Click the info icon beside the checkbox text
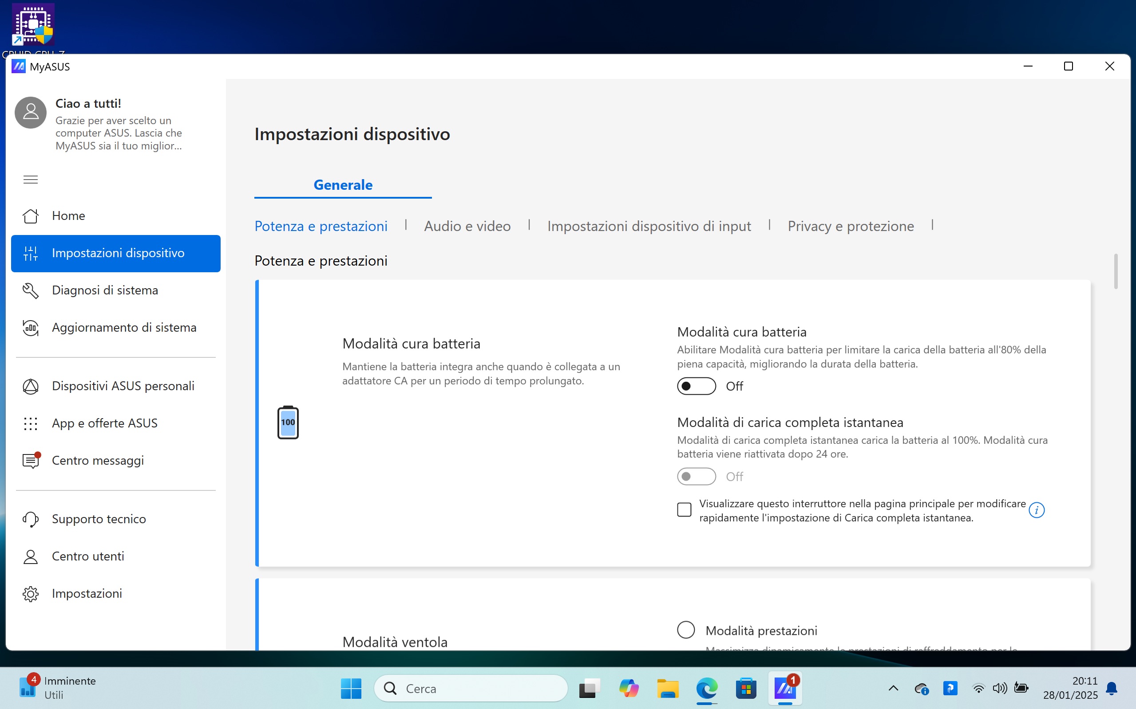Viewport: 1136px width, 709px height. tap(1037, 510)
